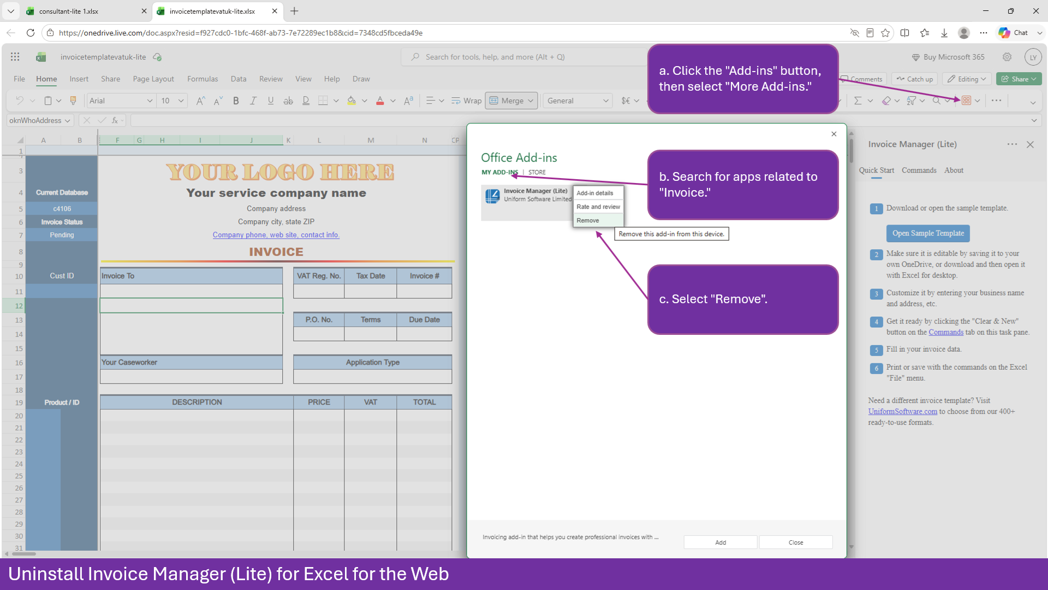Toggle Merge cells button
1048x590 pixels.
coord(506,101)
